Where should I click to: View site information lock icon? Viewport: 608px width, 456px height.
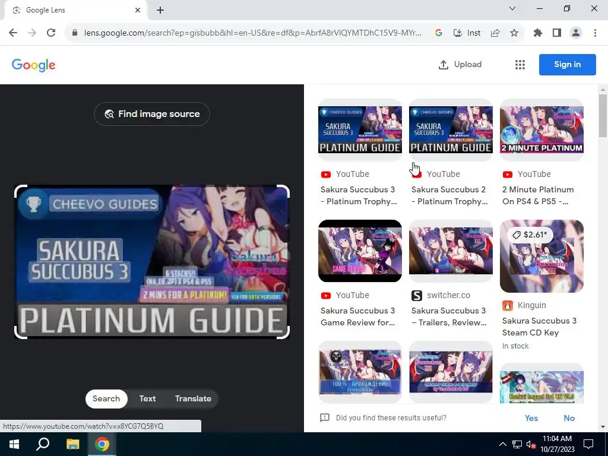[75, 33]
